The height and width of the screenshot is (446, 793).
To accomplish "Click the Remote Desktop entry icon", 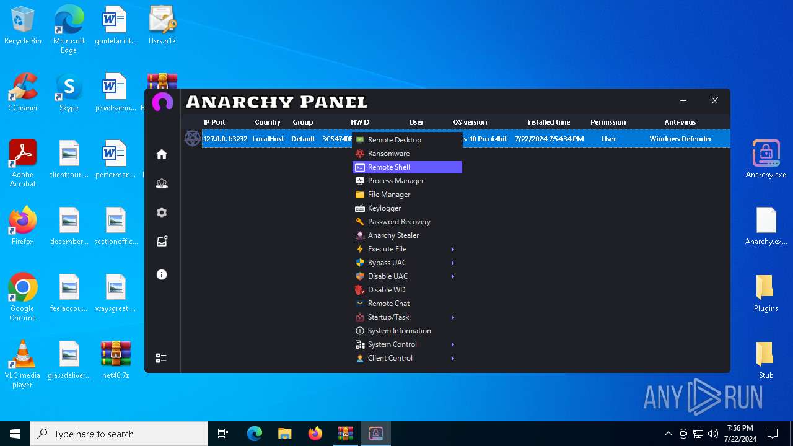I will 360,140.
